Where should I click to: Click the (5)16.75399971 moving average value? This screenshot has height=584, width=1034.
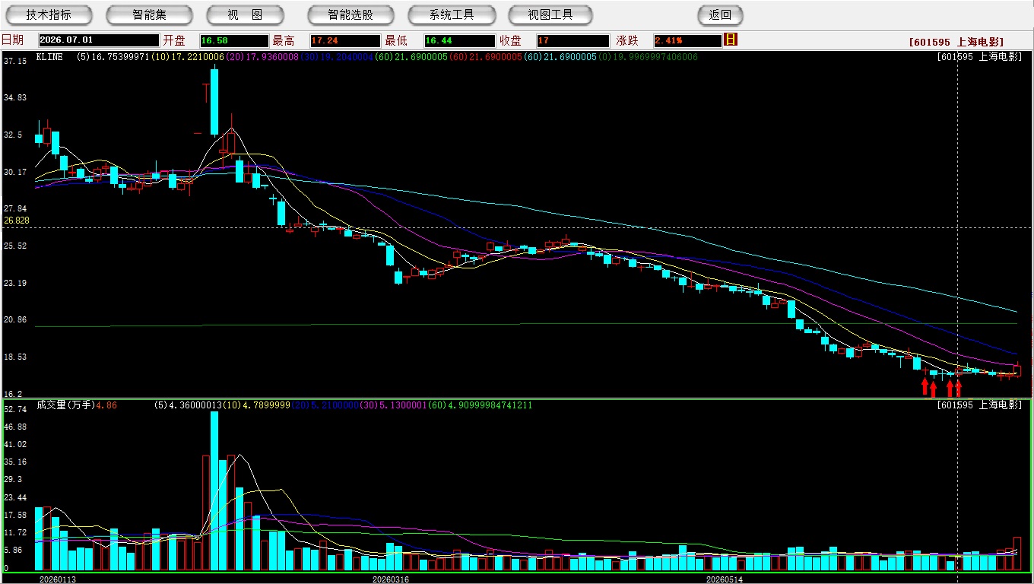(x=113, y=57)
